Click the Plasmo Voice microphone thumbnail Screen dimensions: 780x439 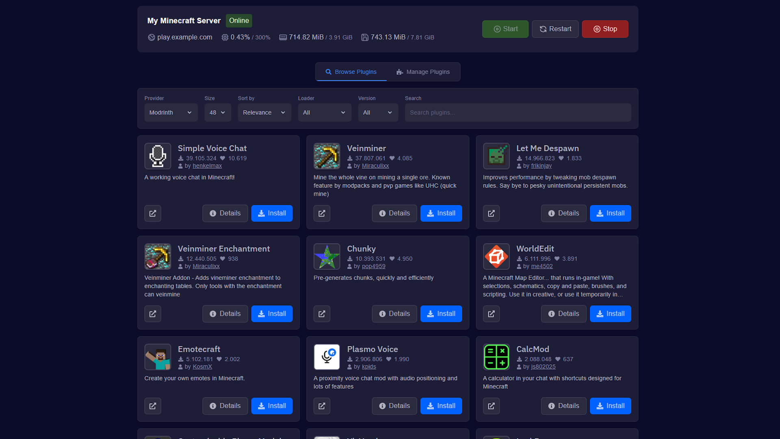pos(327,357)
